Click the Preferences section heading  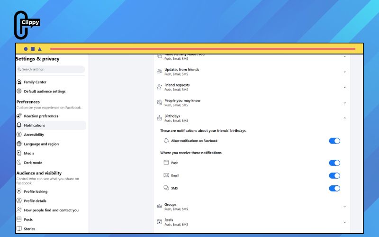click(x=28, y=102)
